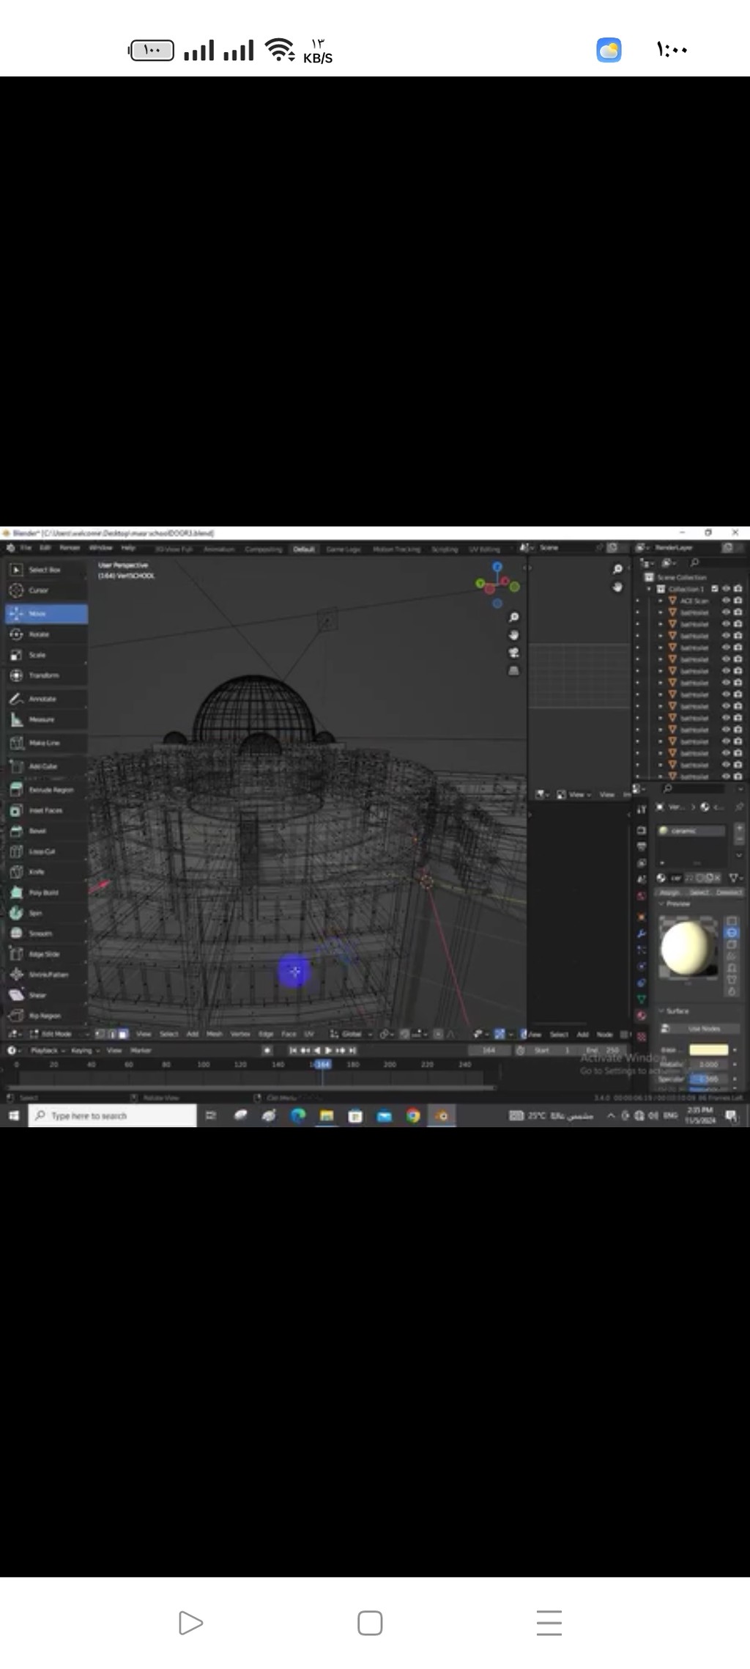Adjust the Metallic value field
This screenshot has height=1669, width=750.
point(708,1064)
